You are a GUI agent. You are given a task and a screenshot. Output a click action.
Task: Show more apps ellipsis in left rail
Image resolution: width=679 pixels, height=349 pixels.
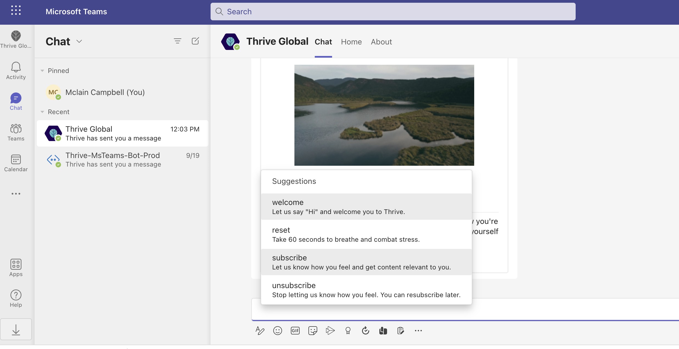[16, 194]
